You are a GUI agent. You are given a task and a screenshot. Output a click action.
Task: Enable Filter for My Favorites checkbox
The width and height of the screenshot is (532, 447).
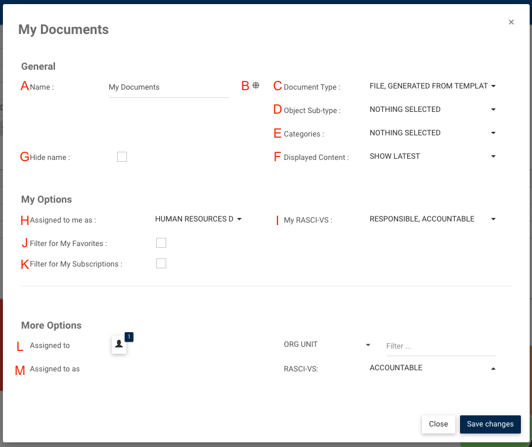click(x=161, y=243)
